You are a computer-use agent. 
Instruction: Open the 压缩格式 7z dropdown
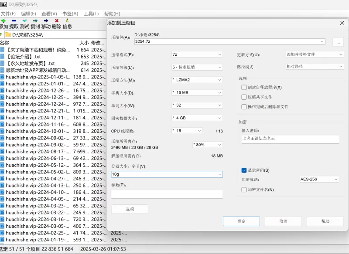click(x=197, y=55)
